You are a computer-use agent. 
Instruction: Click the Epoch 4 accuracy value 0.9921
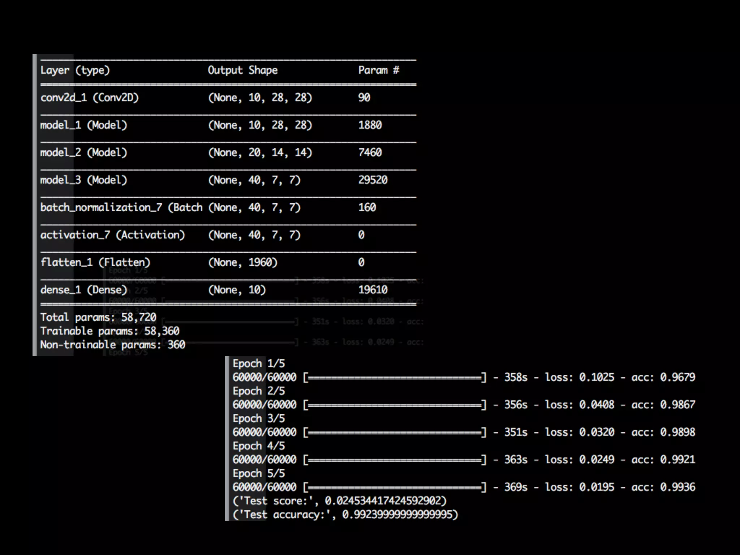677,460
